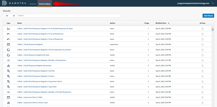
Task: Sort by Modified Date column arrow
Action: [168, 23]
